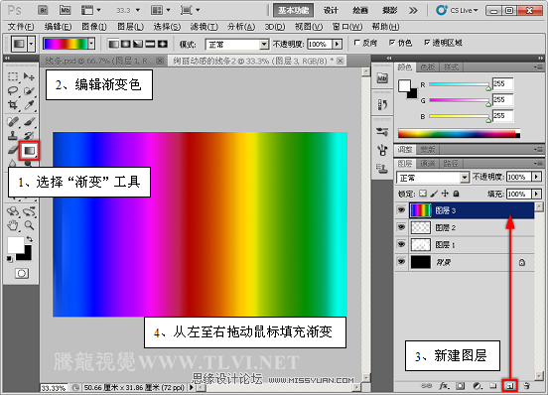Reset default foreground and background colors
548x395 pixels.
[10, 259]
